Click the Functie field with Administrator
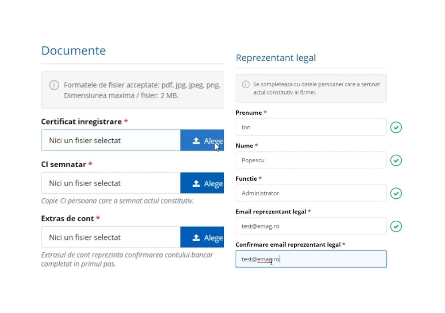 [311, 193]
